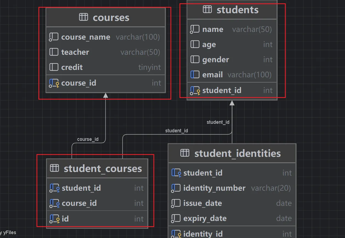Click varchar(50) type of teacher
Screen dimensions: 345x238
[x=140, y=52]
